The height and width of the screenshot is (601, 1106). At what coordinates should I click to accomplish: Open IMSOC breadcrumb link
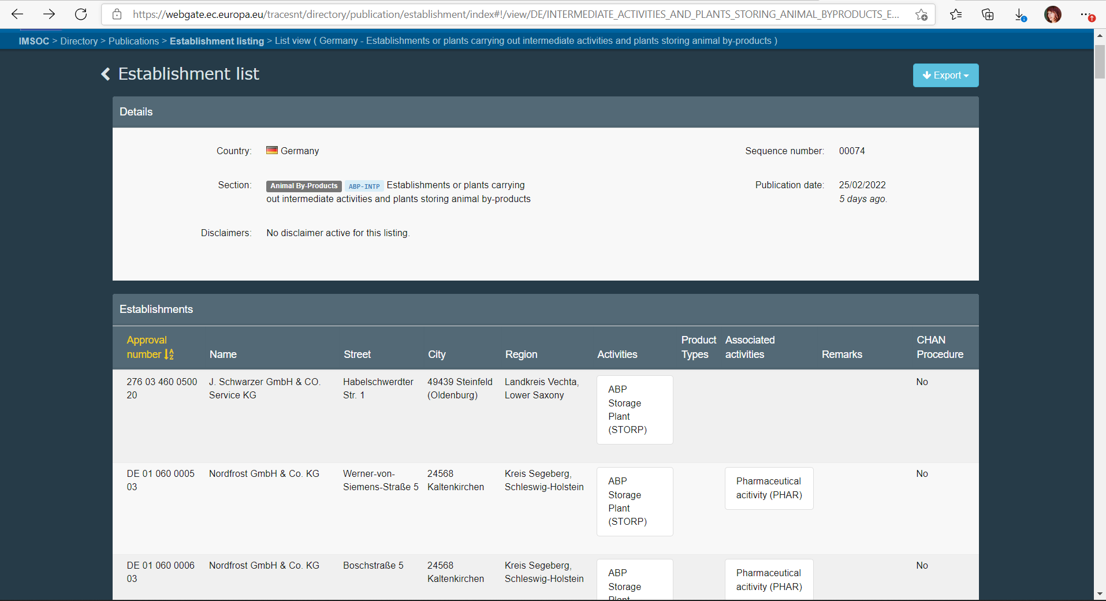tap(34, 41)
